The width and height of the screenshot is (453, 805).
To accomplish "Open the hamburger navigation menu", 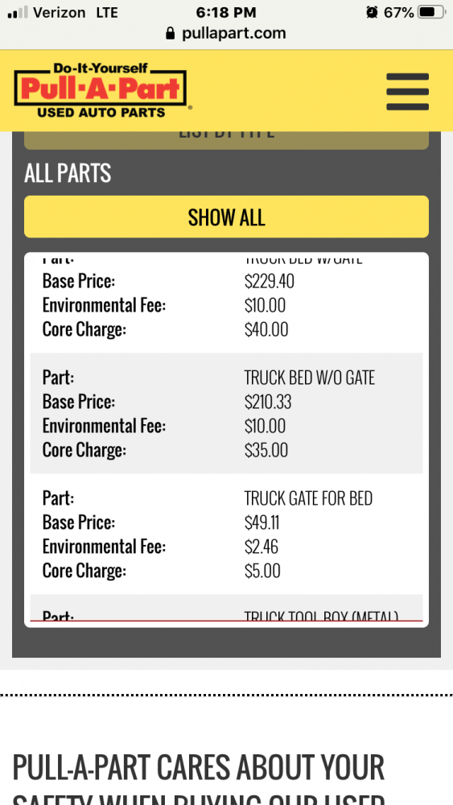I will pos(407,92).
